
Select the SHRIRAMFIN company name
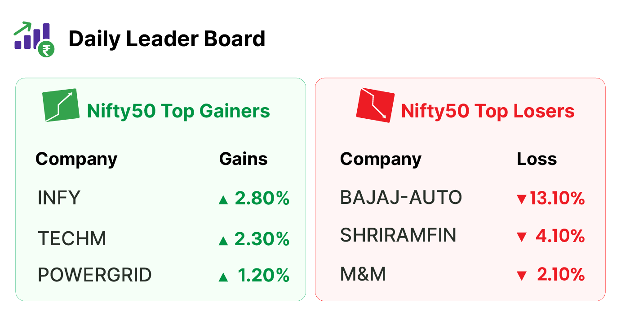point(398,235)
